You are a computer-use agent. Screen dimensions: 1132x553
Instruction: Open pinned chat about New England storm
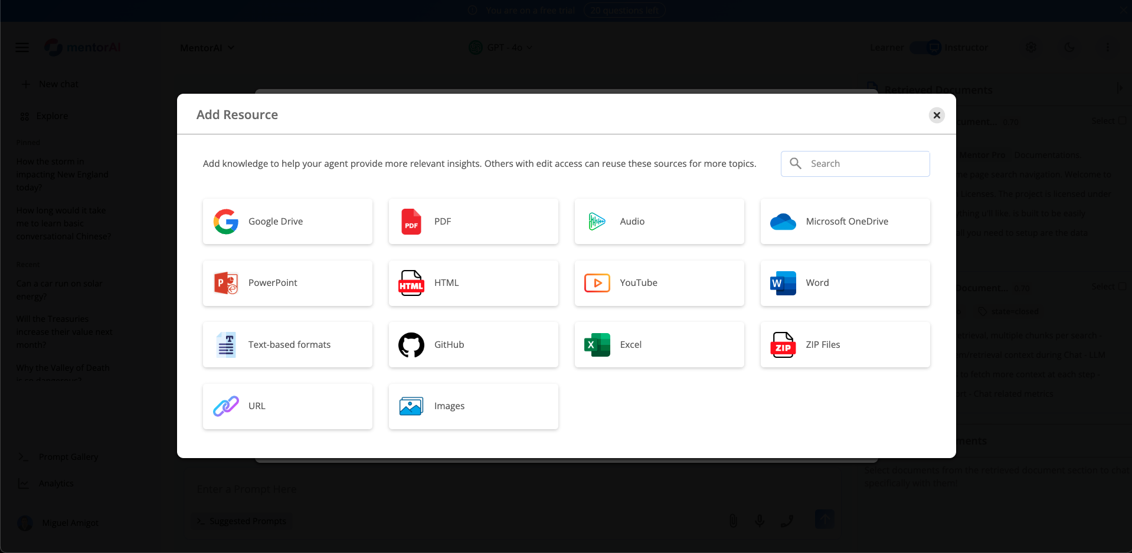tap(63, 175)
